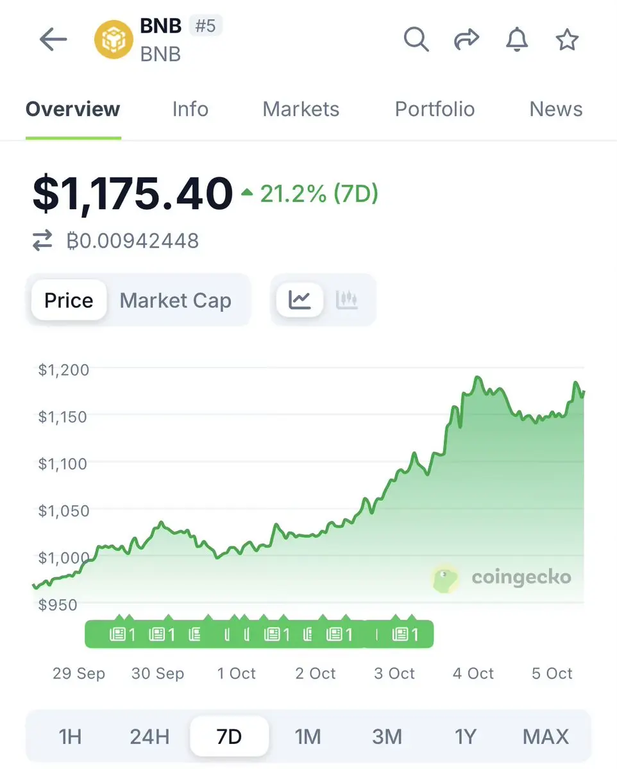Image resolution: width=617 pixels, height=769 pixels.
Task: Choose the 1M time range
Action: tap(308, 736)
